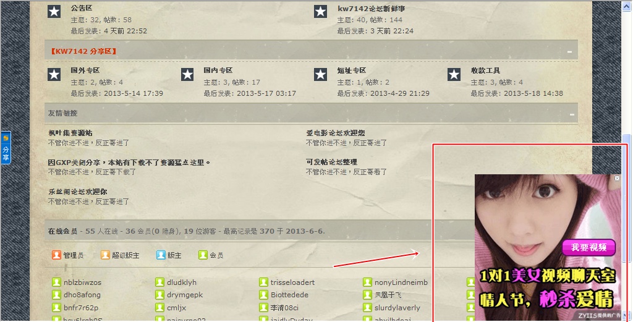Click the pink 我要视频 button in the ad

click(x=589, y=247)
